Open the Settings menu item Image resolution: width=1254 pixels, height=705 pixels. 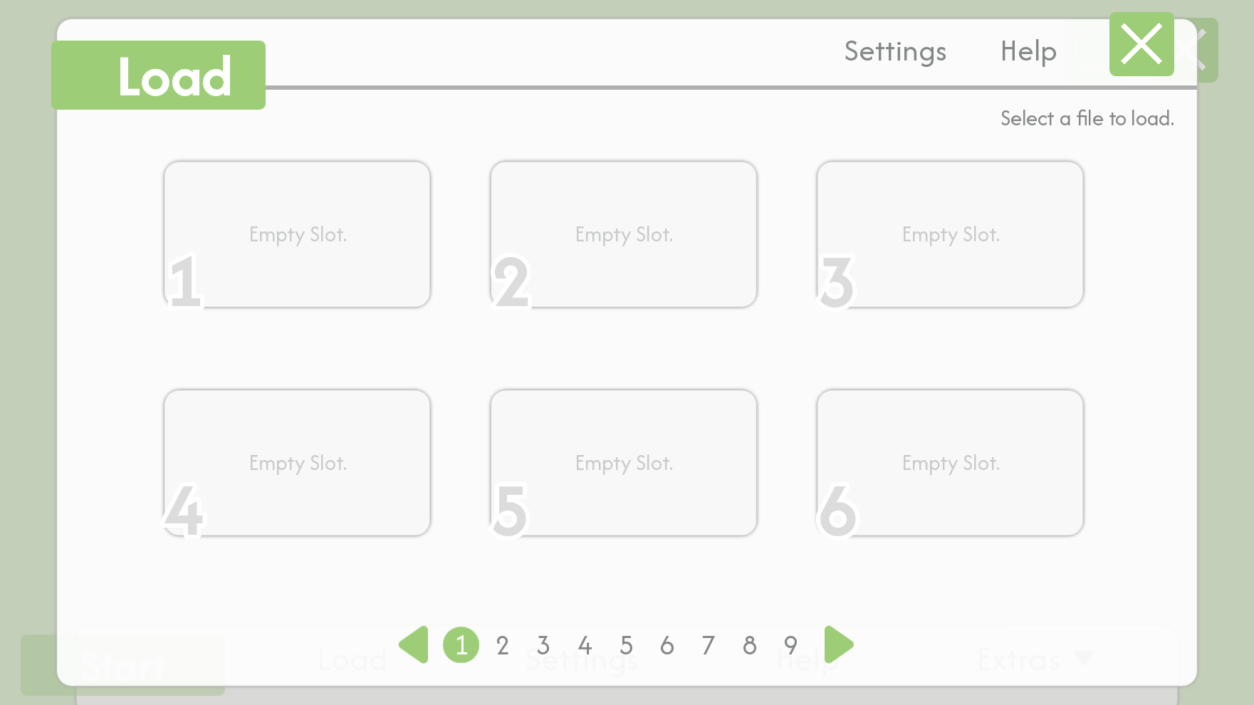click(895, 51)
